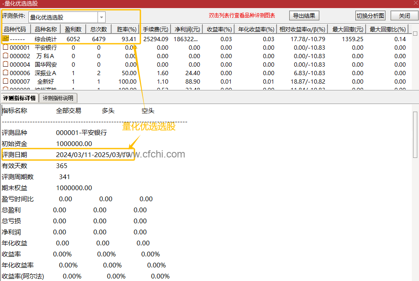Sort by the 相对收益率α/β(%) column header

point(302,29)
